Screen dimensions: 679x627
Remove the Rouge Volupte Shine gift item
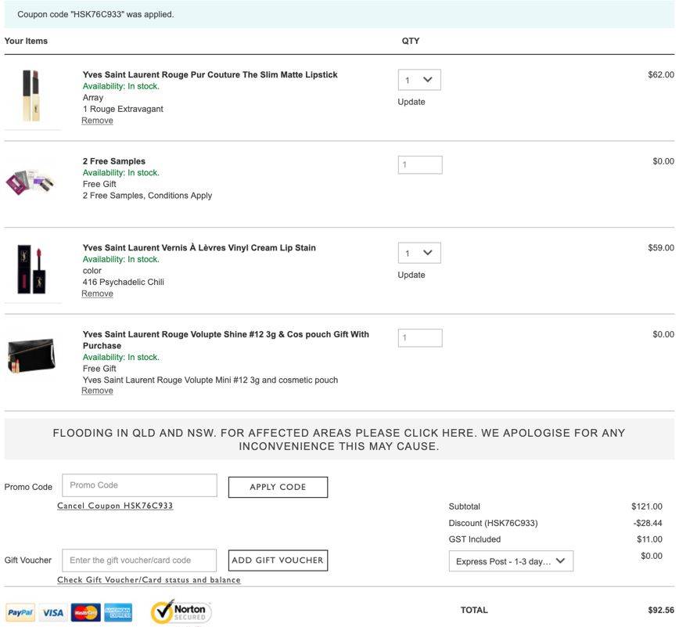[x=98, y=391]
